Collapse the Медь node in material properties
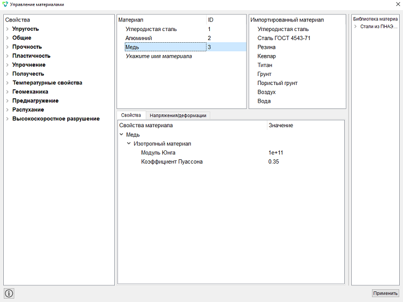Screen dimensions: 403x302 pyautogui.click(x=122, y=135)
